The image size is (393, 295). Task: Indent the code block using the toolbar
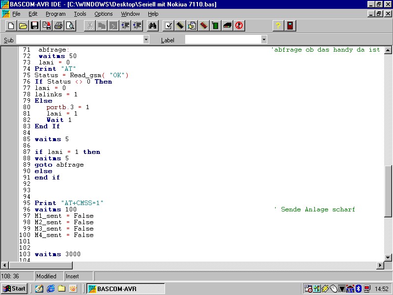point(125,26)
